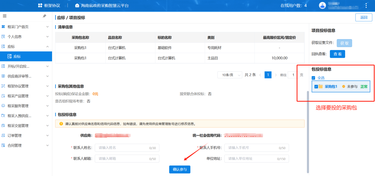Viewport: 375px width, 176px height.
Task: Go to page 1 in pagination
Action: pyautogui.click(x=268, y=75)
